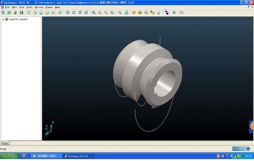Click the wireframe sphere view icon

tap(146, 12)
